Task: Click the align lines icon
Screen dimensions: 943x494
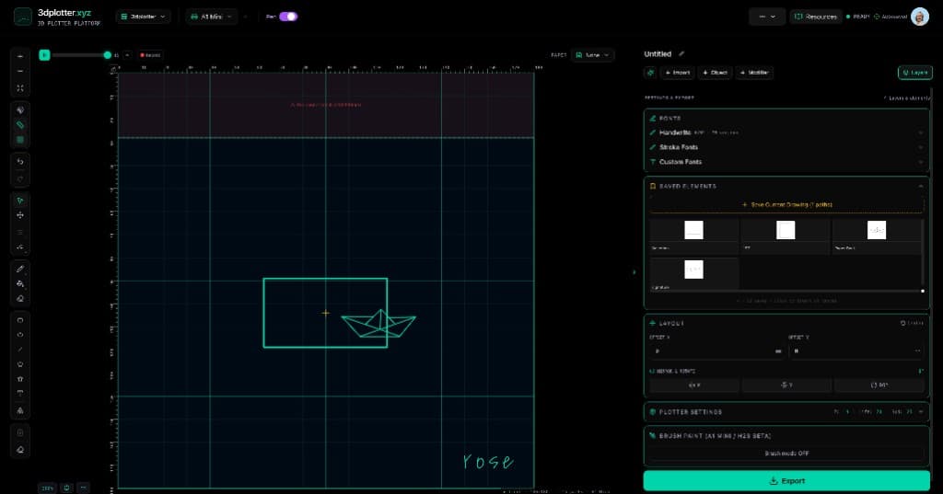Action: click(x=20, y=232)
